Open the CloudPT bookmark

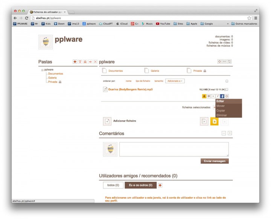tap(106, 24)
